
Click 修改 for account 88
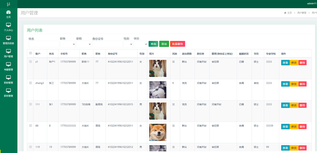294,127
